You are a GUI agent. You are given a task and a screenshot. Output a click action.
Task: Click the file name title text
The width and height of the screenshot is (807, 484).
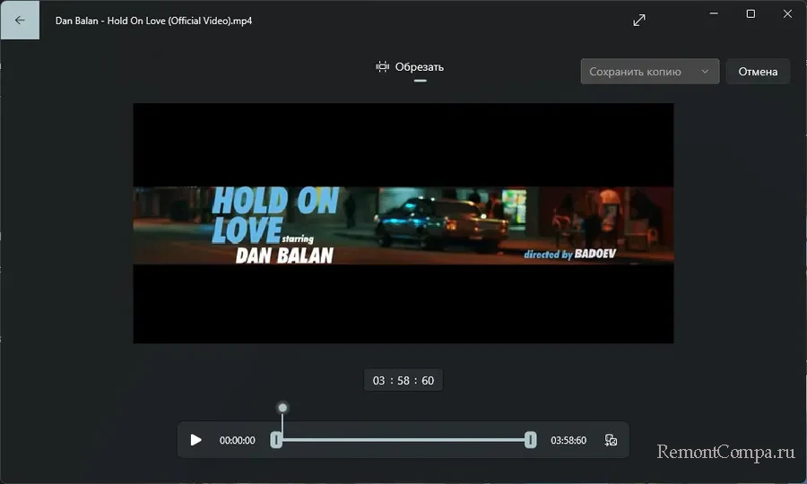[x=154, y=21]
